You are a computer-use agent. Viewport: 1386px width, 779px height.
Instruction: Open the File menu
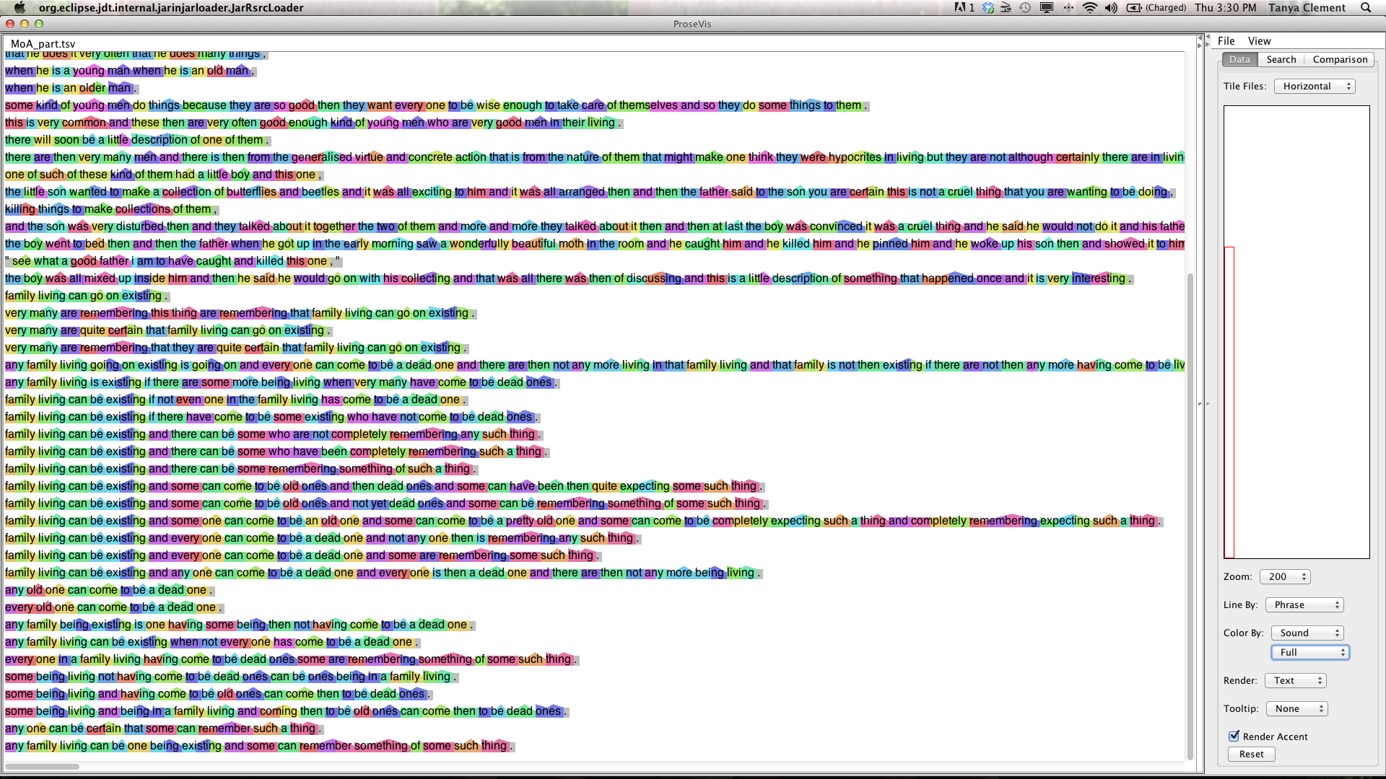click(1227, 40)
